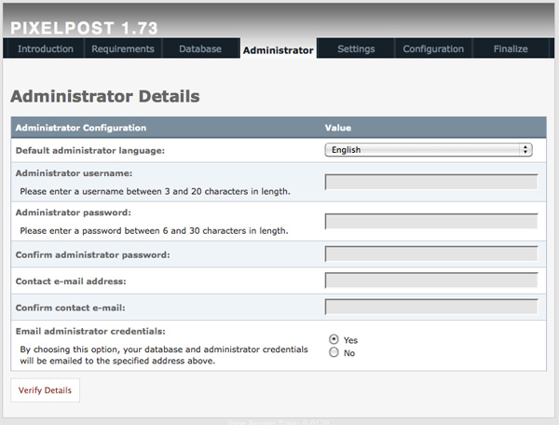
Task: Click the 'Default administrator language:' label
Action: pos(90,150)
